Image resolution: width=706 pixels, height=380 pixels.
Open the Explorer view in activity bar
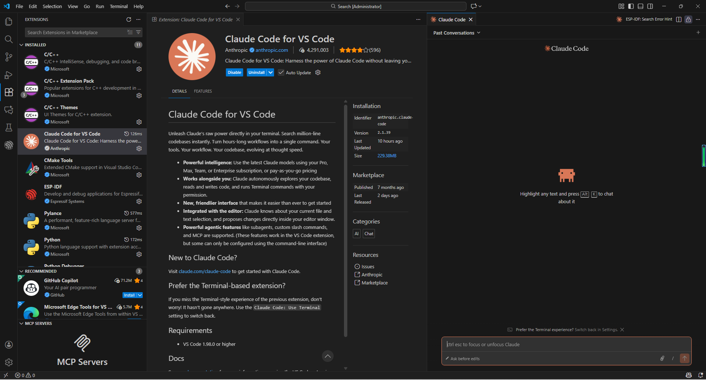(9, 22)
